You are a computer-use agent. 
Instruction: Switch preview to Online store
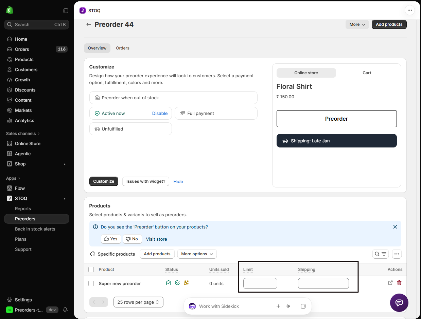tap(306, 73)
